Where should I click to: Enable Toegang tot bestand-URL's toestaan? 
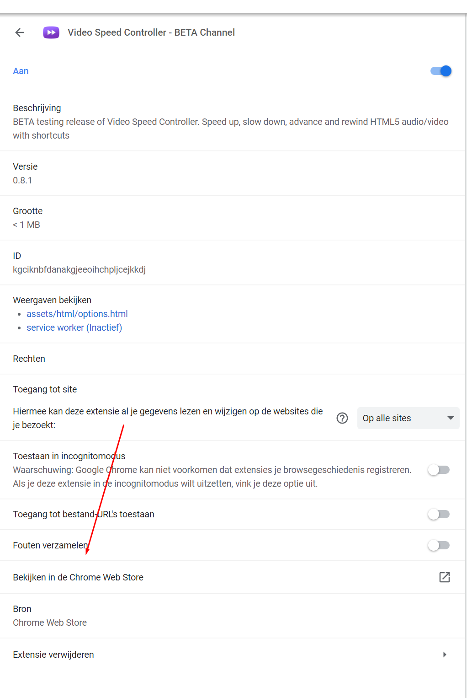coord(438,514)
